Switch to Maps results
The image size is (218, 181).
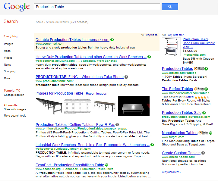coord(7,51)
